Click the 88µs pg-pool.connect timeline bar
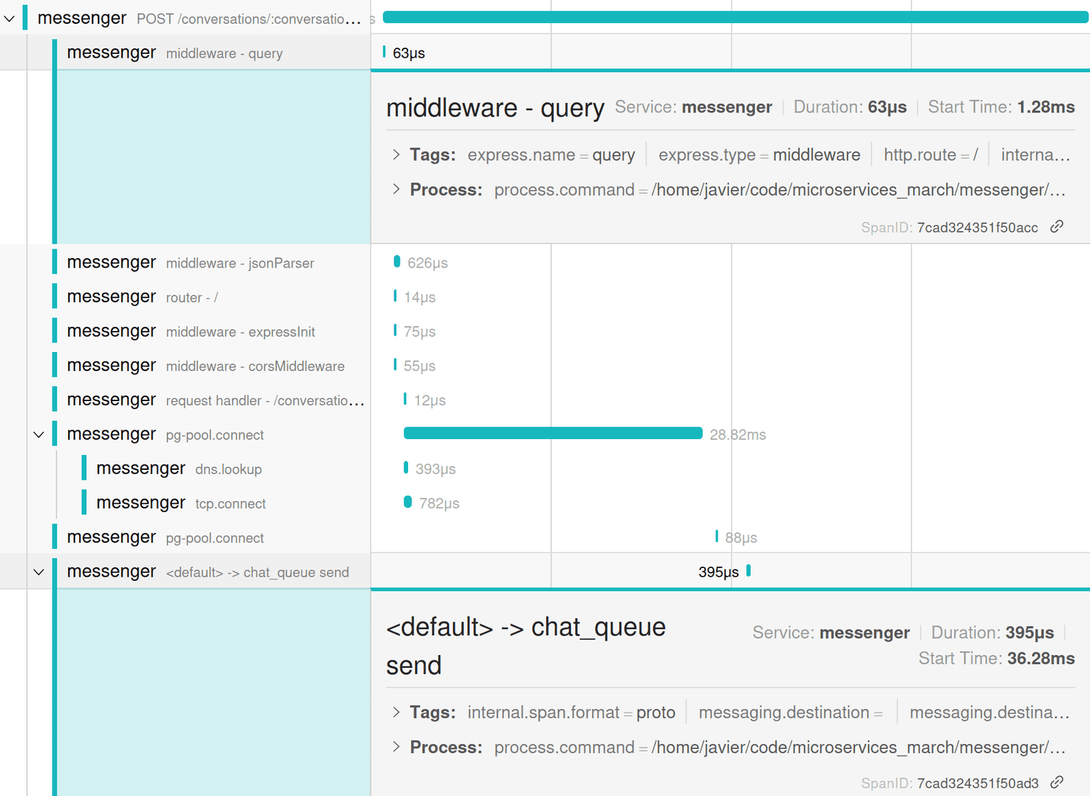The height and width of the screenshot is (796, 1090). [x=717, y=537]
